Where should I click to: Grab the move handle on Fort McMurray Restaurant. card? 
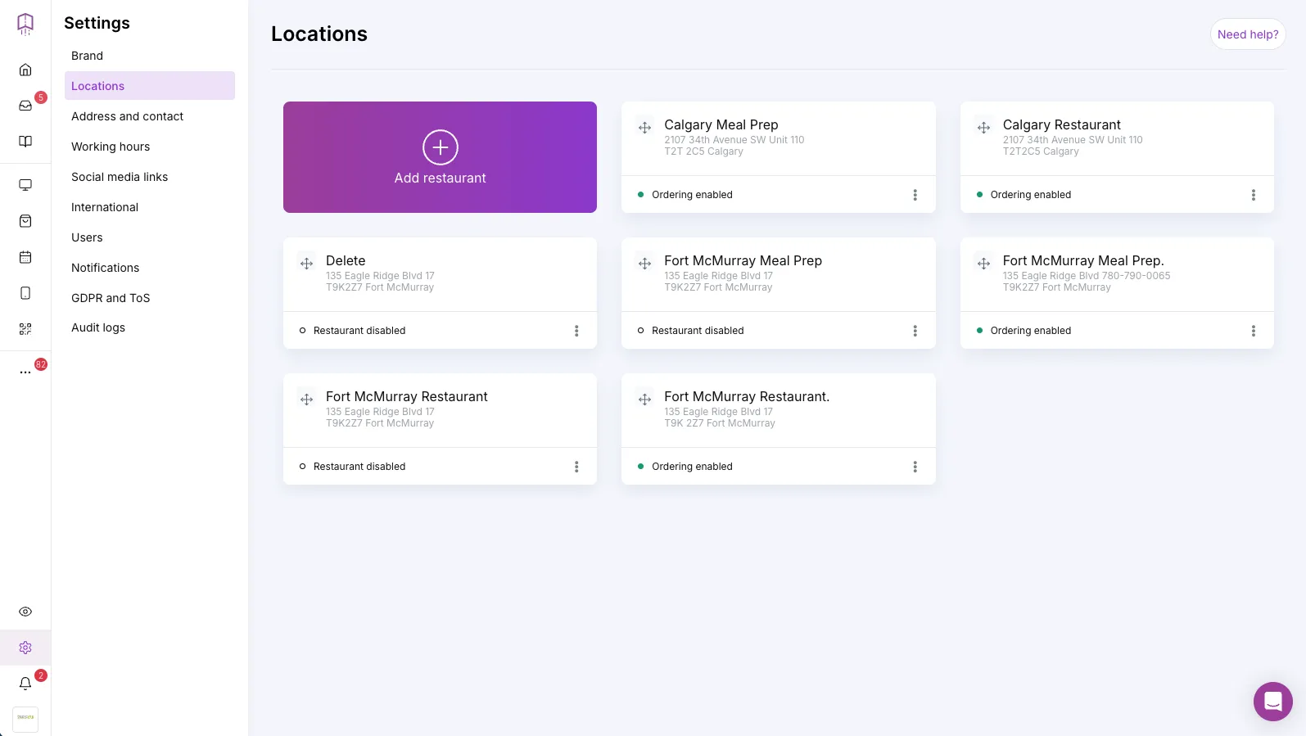(645, 400)
